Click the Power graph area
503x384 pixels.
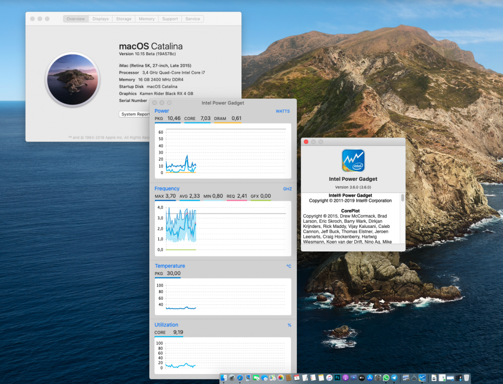[x=223, y=151]
